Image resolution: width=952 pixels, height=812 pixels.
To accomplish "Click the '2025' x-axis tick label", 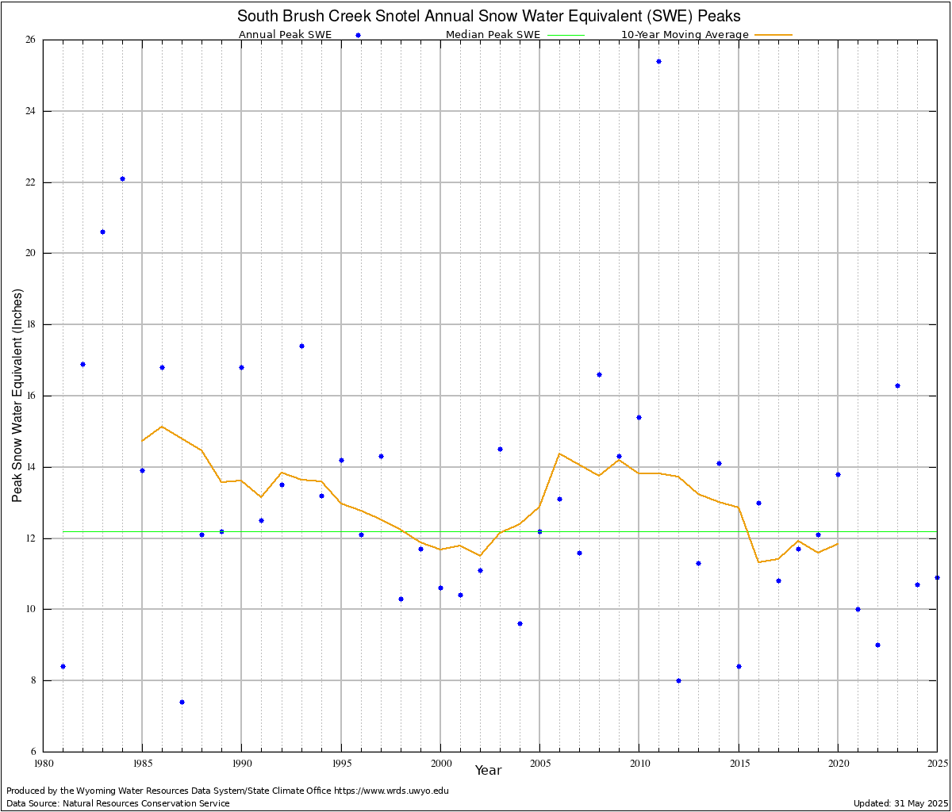I will pos(937,763).
